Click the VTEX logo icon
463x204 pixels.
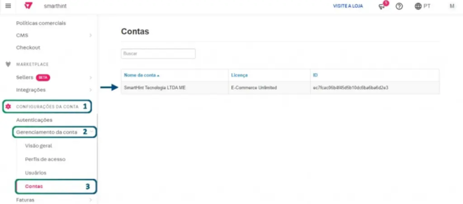(29, 6)
